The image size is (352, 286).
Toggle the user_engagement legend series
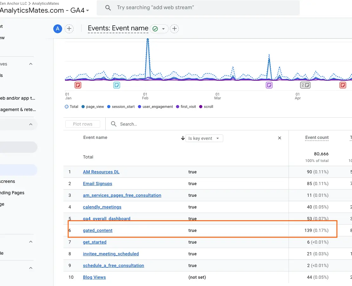(155, 107)
